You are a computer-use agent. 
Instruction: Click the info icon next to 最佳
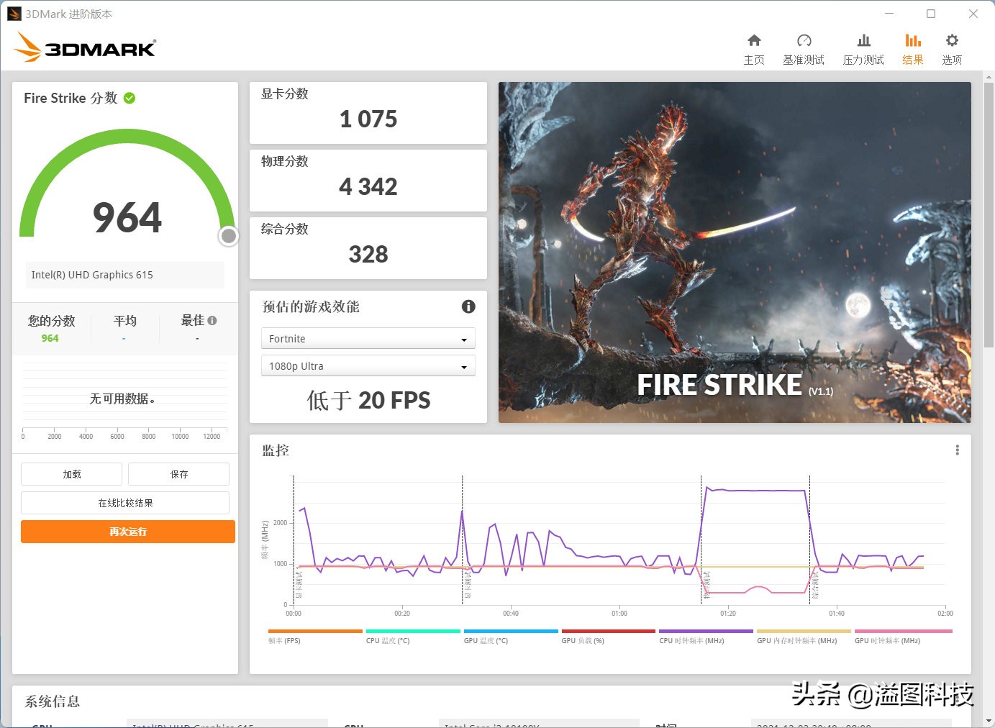point(212,321)
